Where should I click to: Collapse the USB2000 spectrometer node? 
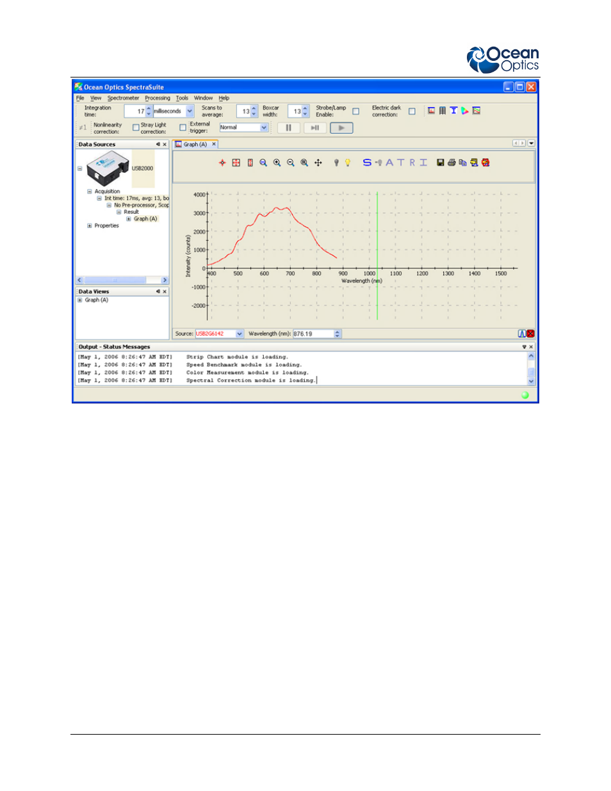pyautogui.click(x=79, y=168)
